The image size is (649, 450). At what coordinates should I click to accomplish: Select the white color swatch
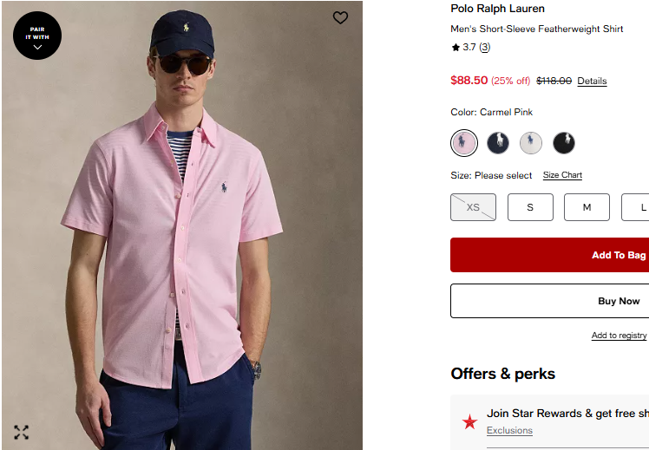point(531,143)
